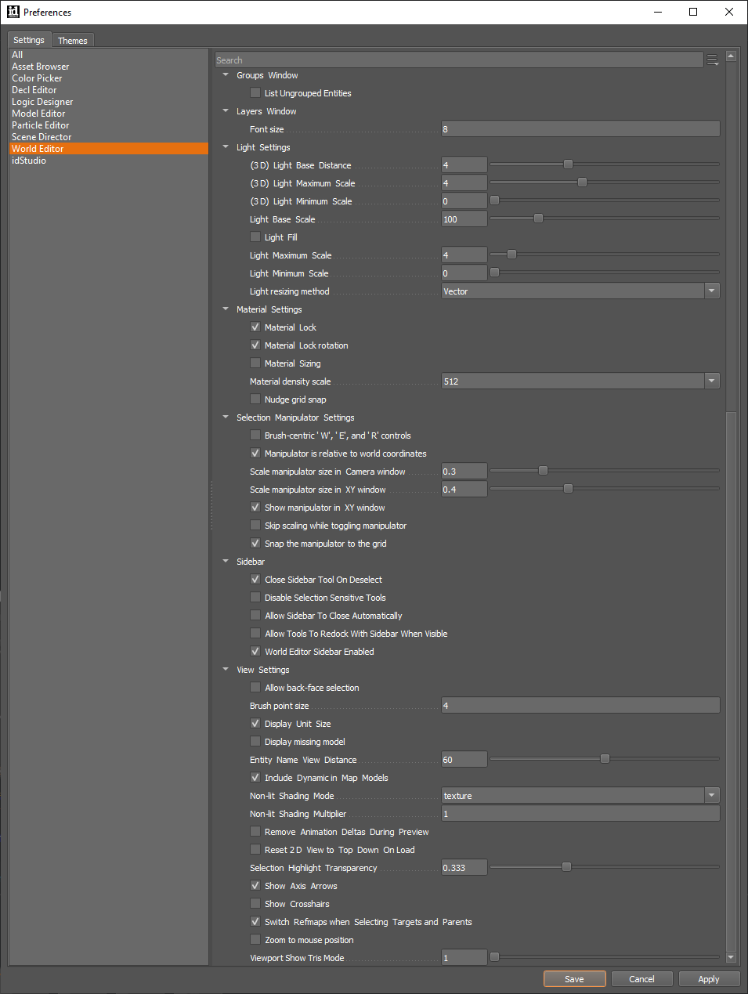
Task: Collapse Selection Manipulator Settings section
Action: [x=226, y=417]
